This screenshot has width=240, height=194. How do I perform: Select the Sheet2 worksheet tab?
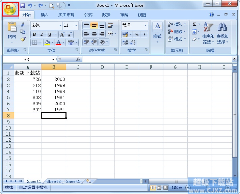(x=54, y=181)
